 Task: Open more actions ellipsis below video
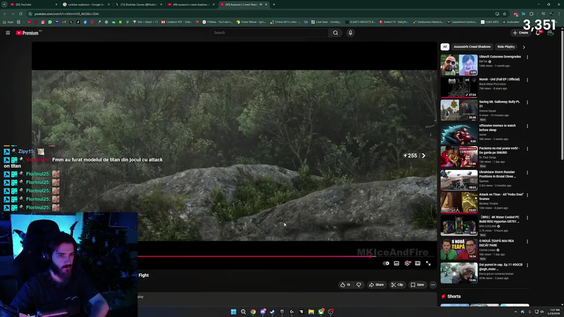point(433,285)
